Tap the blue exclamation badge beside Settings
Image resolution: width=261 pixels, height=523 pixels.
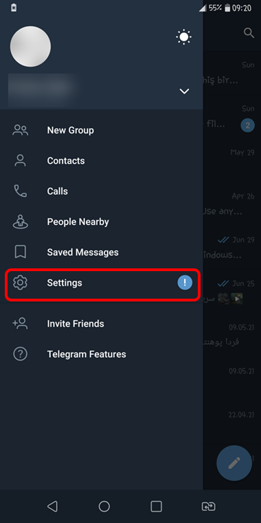(185, 283)
